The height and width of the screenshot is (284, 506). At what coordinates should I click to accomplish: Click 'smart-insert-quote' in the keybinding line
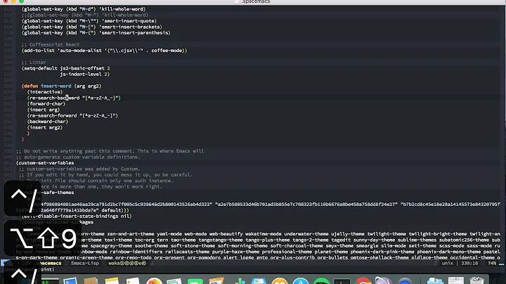[x=129, y=21]
